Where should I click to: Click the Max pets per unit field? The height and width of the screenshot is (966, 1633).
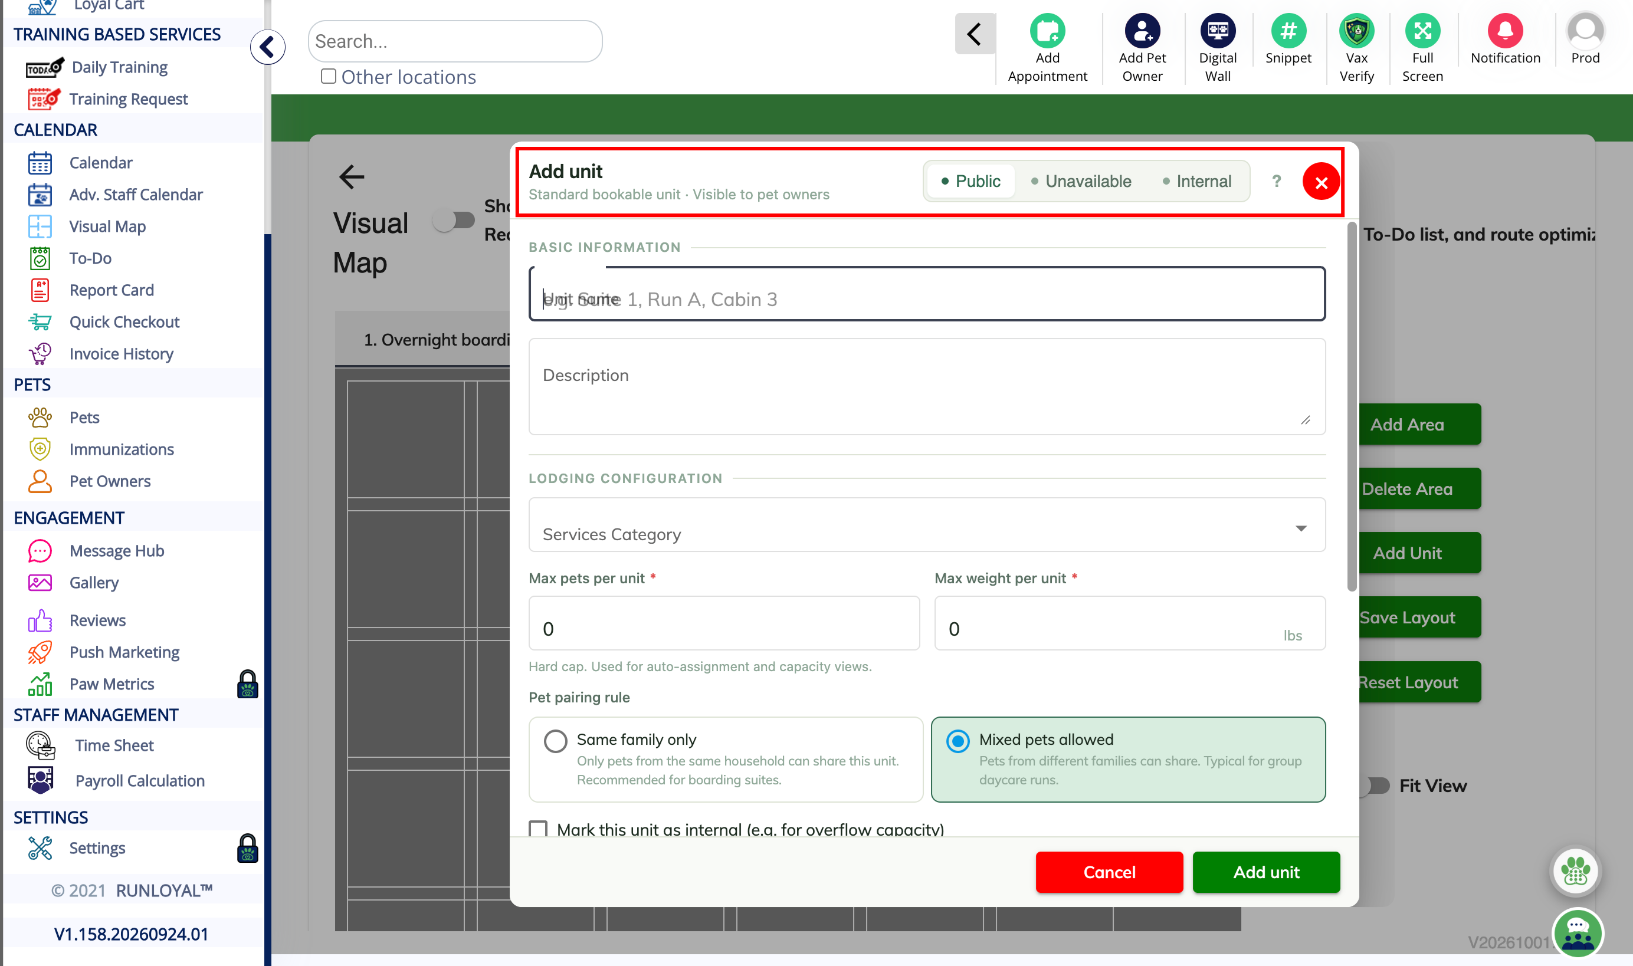click(724, 623)
